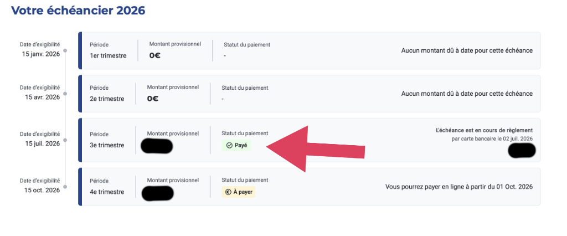Viewport: 567px width, 236px height.
Task: Select the 1er trimestre schedule row
Action: pos(310,50)
